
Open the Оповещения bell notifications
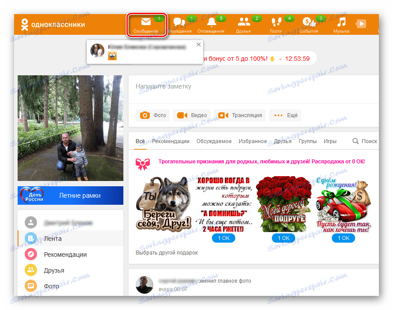(x=211, y=25)
